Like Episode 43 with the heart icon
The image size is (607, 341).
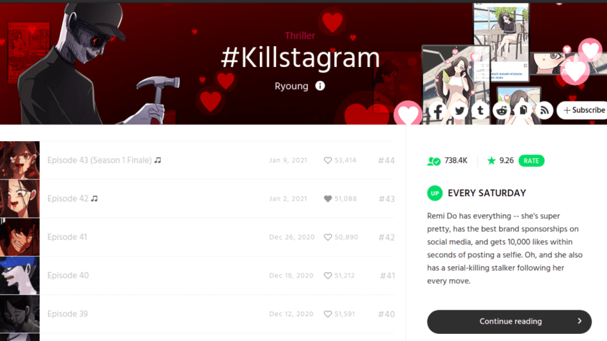328,160
